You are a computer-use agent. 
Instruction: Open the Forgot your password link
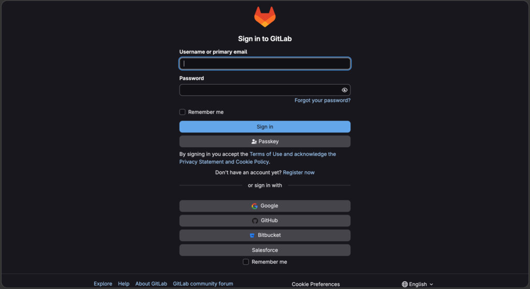322,100
